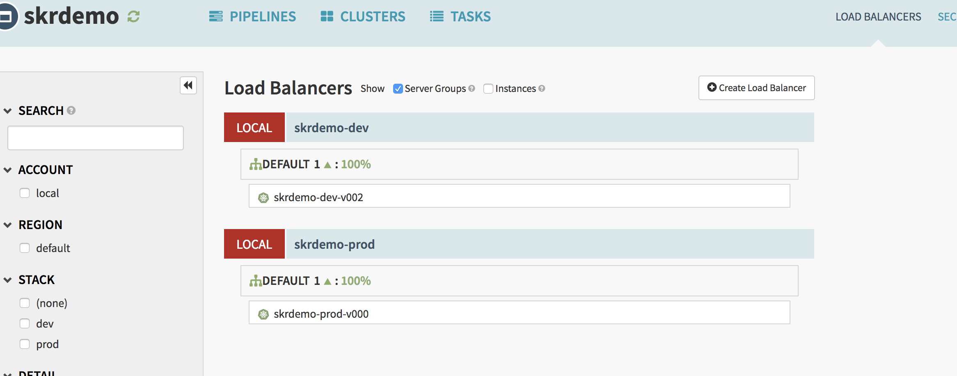Collapse the filter sidebar with double-arrow icon
This screenshot has width=957, height=376.
188,85
